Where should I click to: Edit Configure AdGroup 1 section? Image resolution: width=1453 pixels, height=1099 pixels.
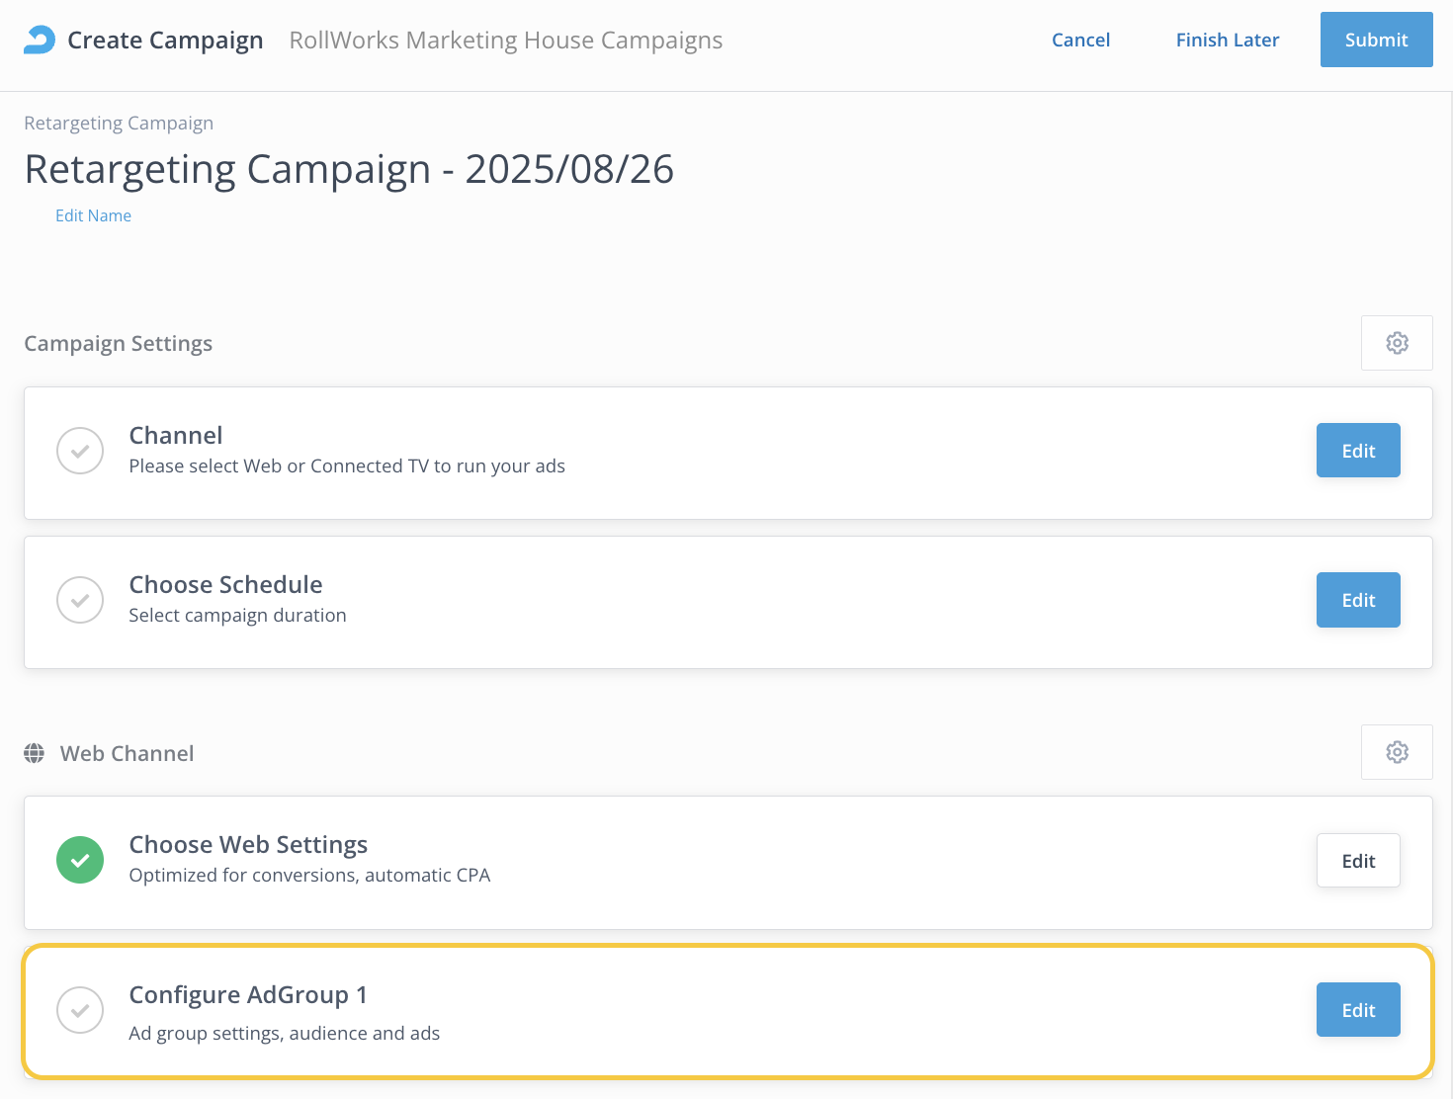[x=1357, y=1010]
